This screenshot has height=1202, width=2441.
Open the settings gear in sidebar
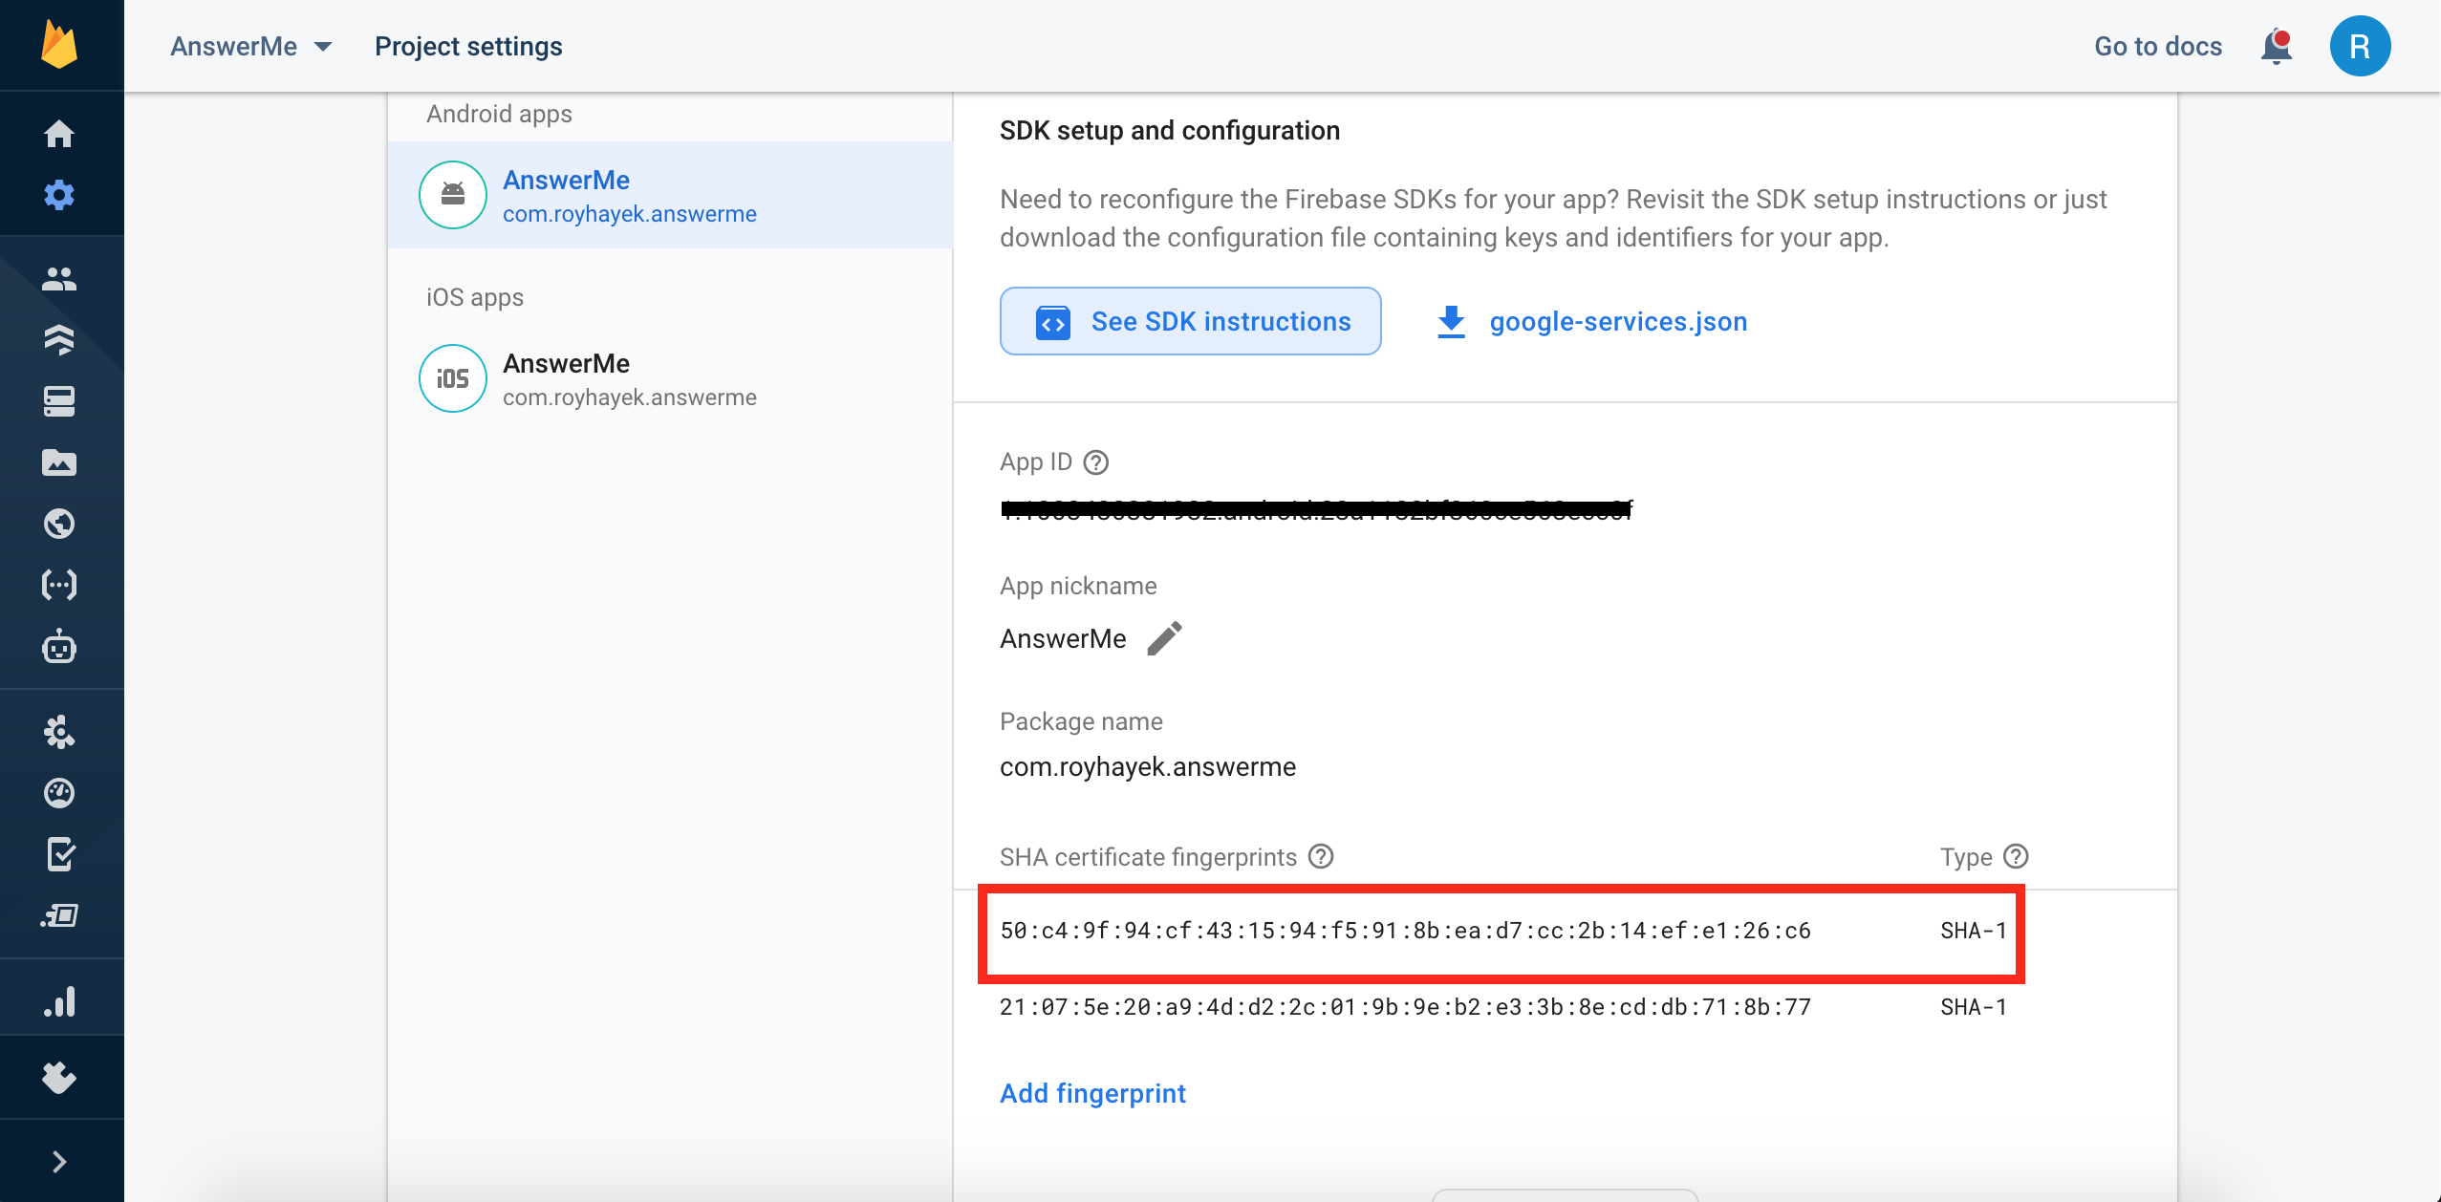point(59,195)
